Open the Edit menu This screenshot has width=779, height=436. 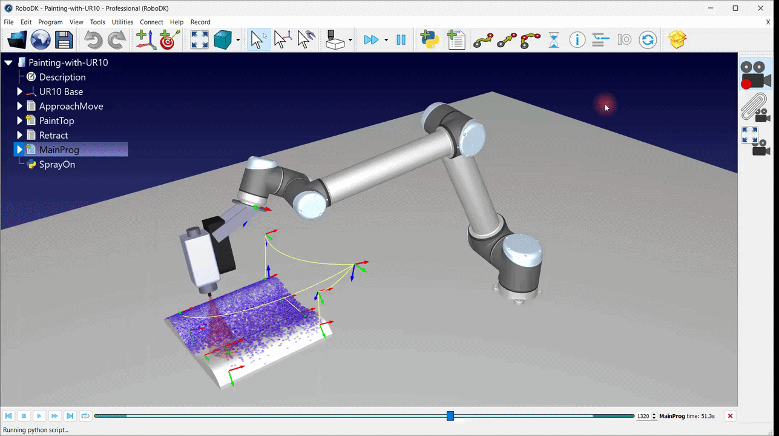pos(26,22)
